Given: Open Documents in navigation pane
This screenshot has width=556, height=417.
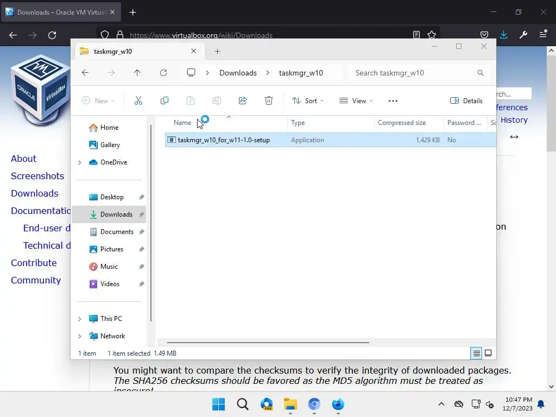Looking at the screenshot, I should (109, 232).
